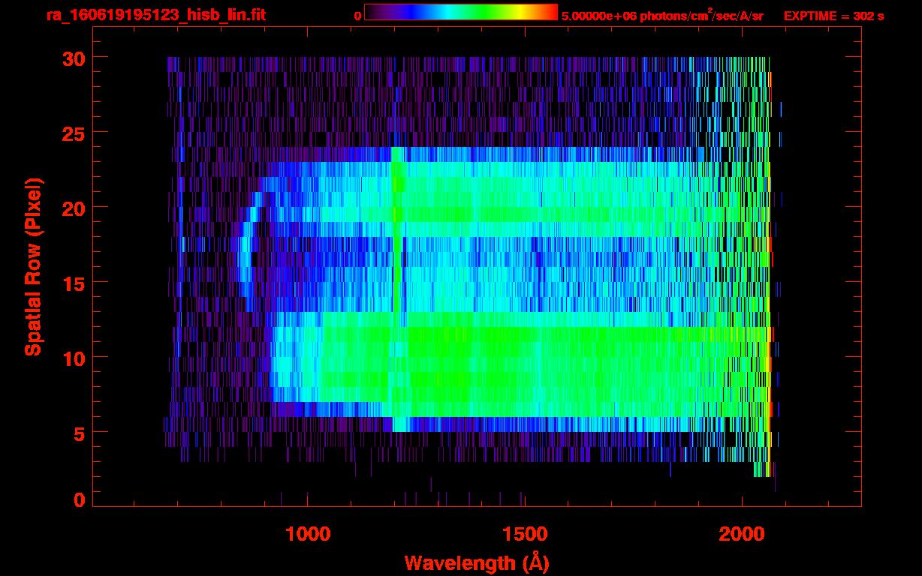Click the colorbar minimum label 0

click(357, 16)
